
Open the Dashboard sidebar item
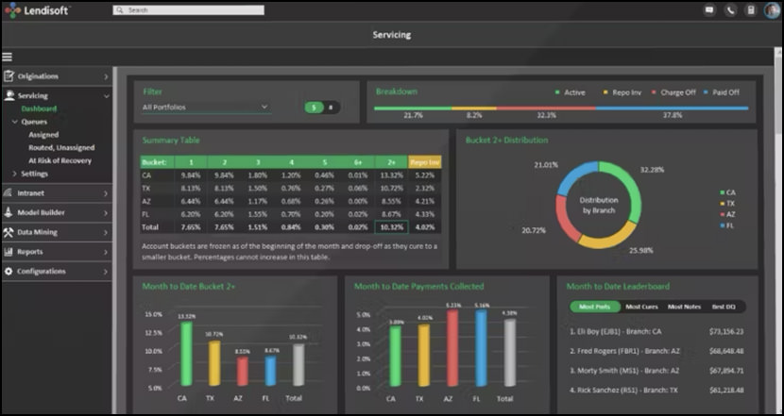39,108
